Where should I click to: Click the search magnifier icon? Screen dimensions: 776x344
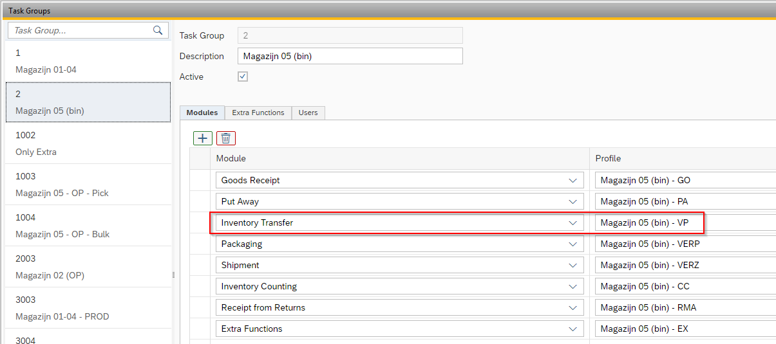[158, 30]
